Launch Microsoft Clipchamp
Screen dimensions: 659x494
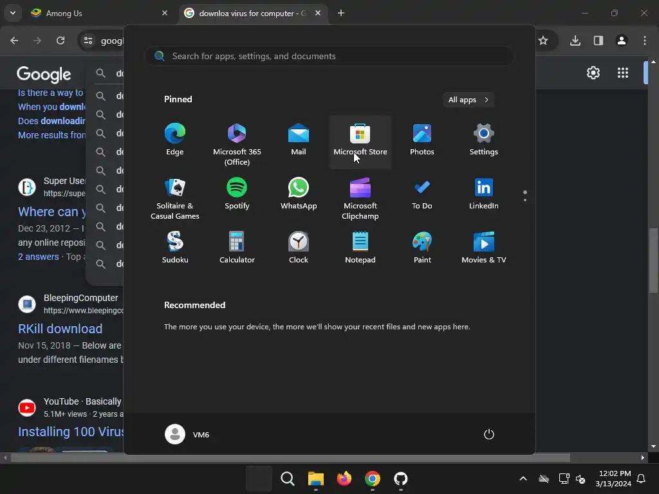coord(360,198)
